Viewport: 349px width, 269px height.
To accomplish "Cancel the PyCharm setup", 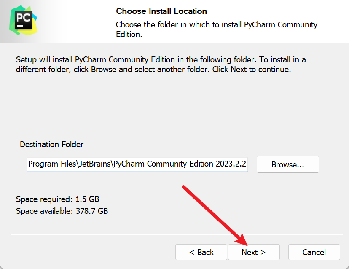I will tap(314, 252).
